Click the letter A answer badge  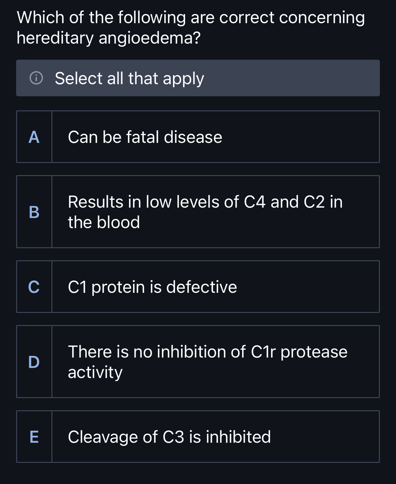34,137
